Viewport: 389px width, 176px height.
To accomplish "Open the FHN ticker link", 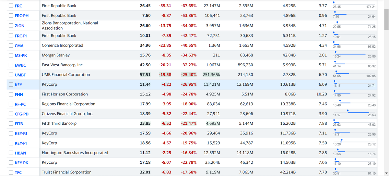I will click(19, 95).
